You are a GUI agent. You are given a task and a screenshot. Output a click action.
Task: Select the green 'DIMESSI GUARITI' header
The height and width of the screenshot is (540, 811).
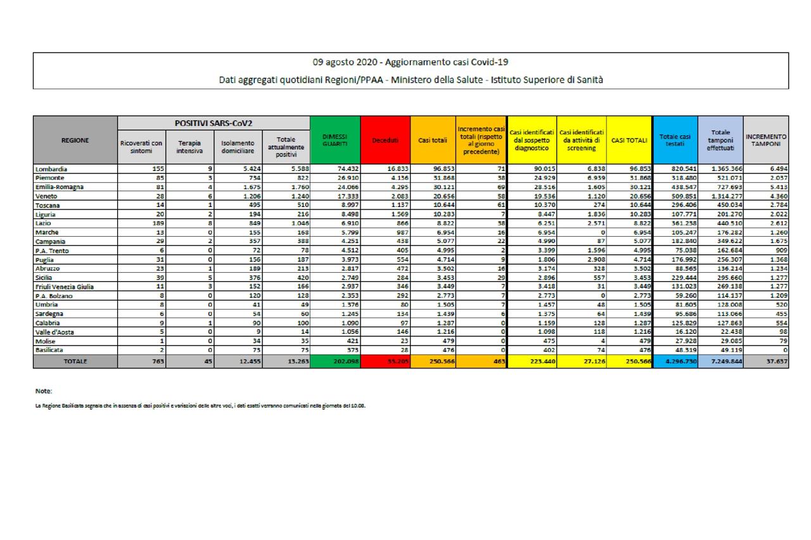pyautogui.click(x=335, y=141)
